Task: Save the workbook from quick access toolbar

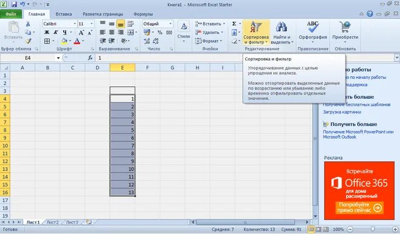Action: pos(14,4)
